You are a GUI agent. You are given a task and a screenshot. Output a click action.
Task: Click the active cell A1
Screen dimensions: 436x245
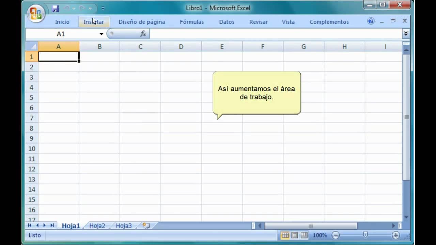59,56
